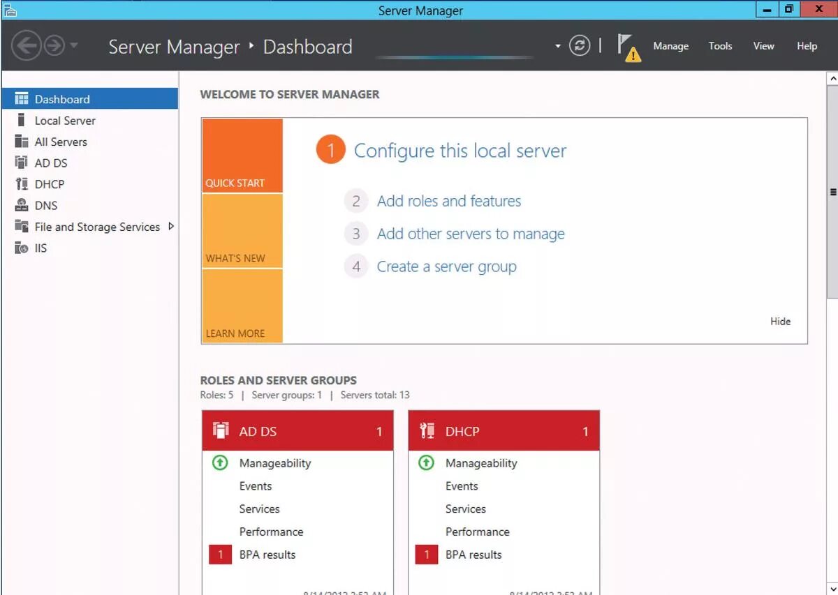
Task: Click the AD DS tile header icon
Action: coord(221,430)
